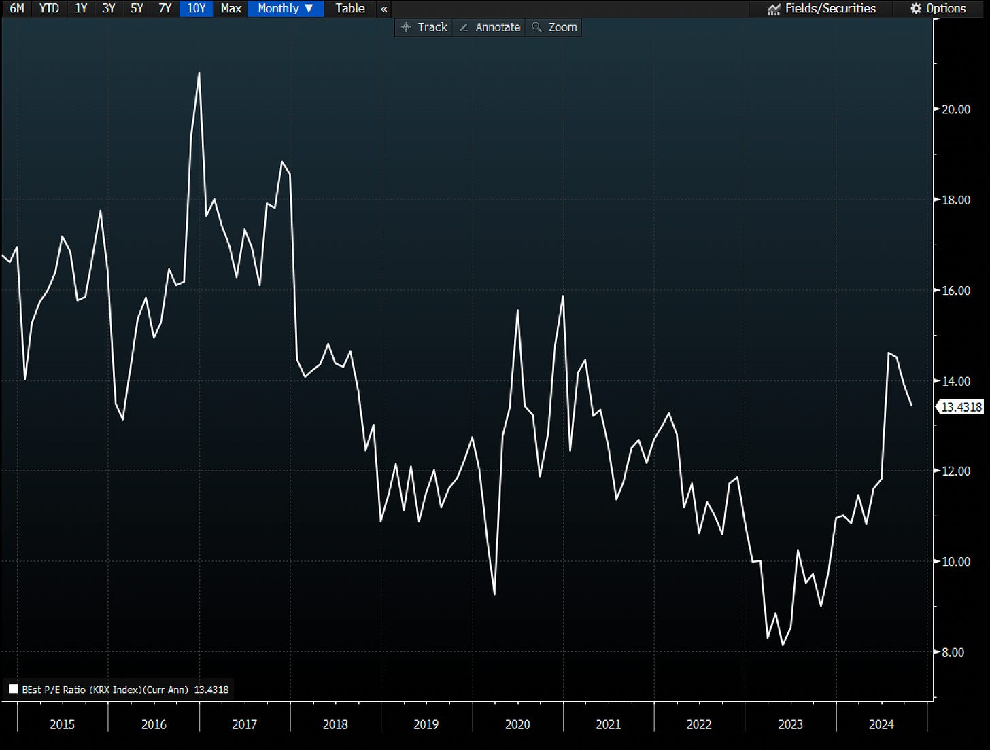This screenshot has width=990, height=750.
Task: Click the 8.00 y-axis label
Action: coord(953,652)
